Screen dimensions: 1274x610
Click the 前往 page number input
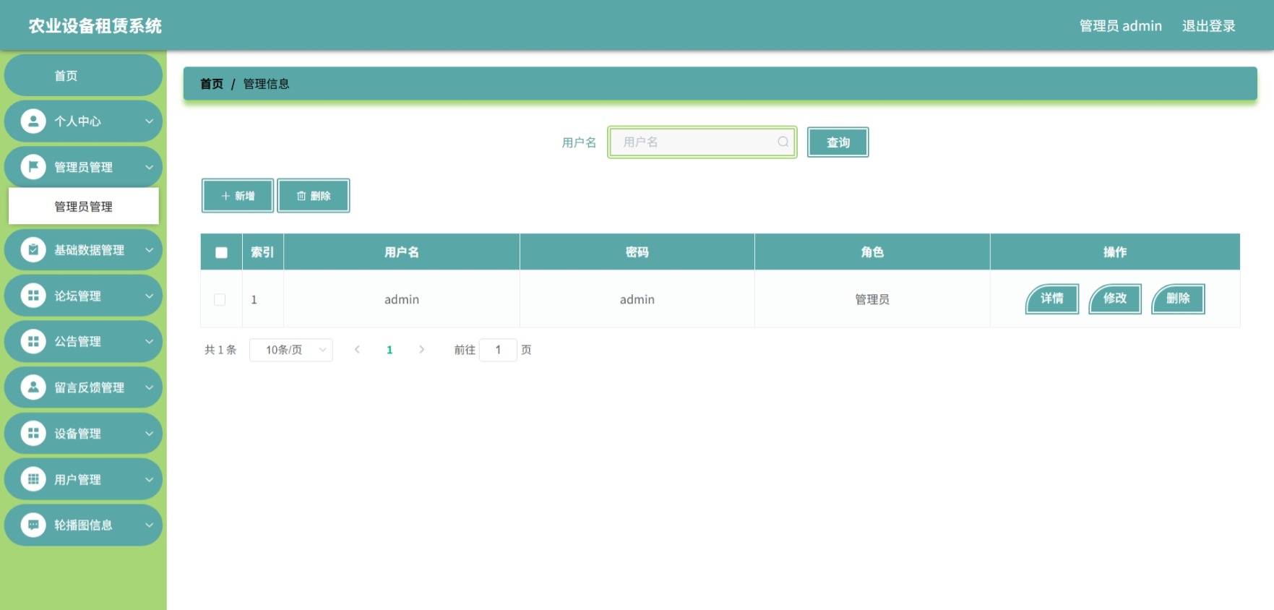[x=498, y=350]
